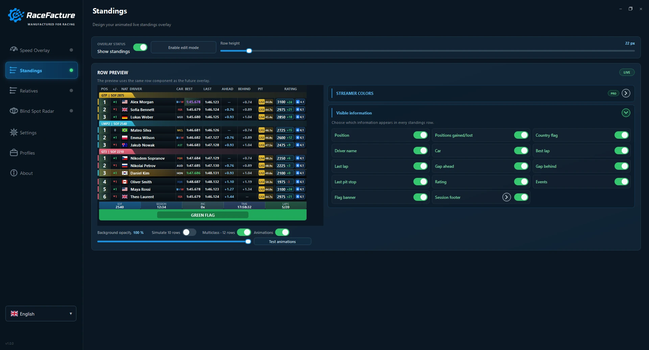This screenshot has width=649, height=350.
Task: Click the Row height slider handle
Action: (x=249, y=51)
